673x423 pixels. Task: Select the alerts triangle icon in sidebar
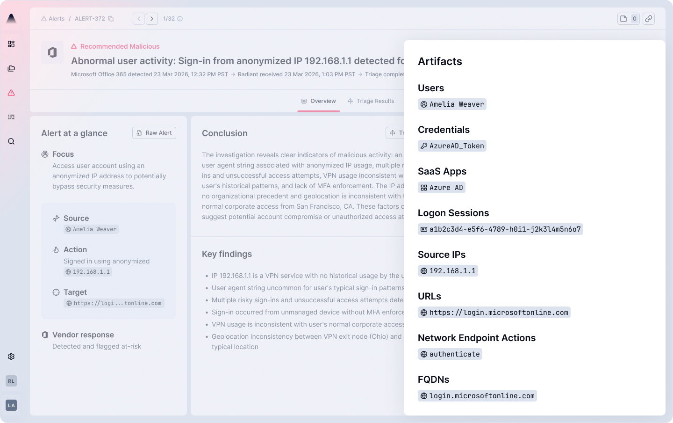pos(11,93)
